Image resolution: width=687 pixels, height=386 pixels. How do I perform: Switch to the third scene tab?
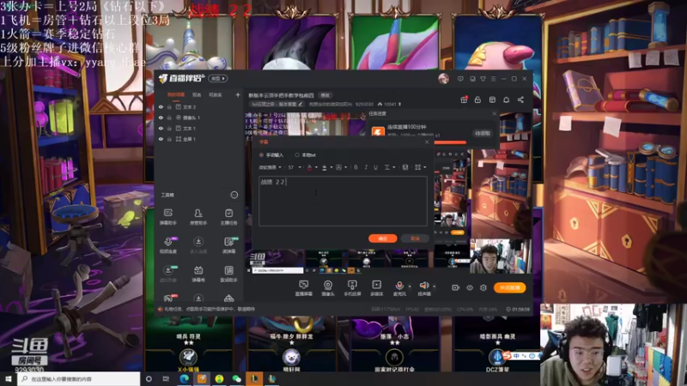point(216,94)
